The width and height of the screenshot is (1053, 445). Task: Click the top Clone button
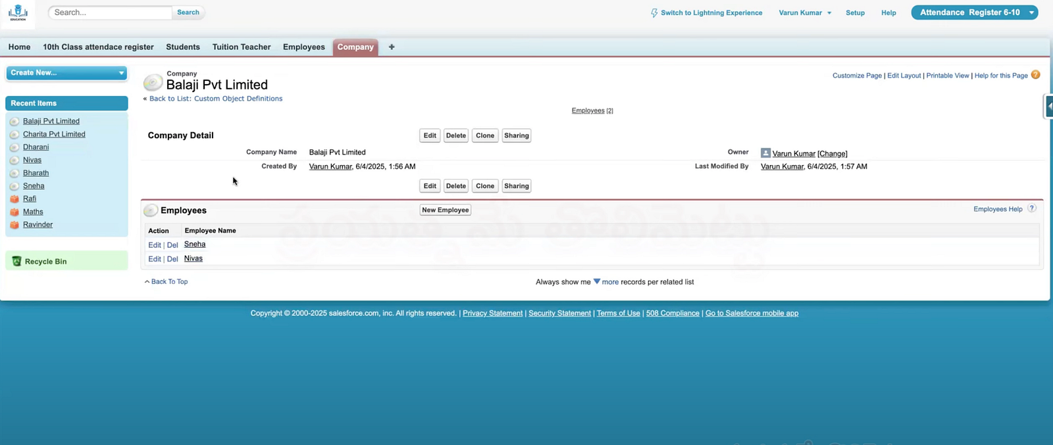484,136
